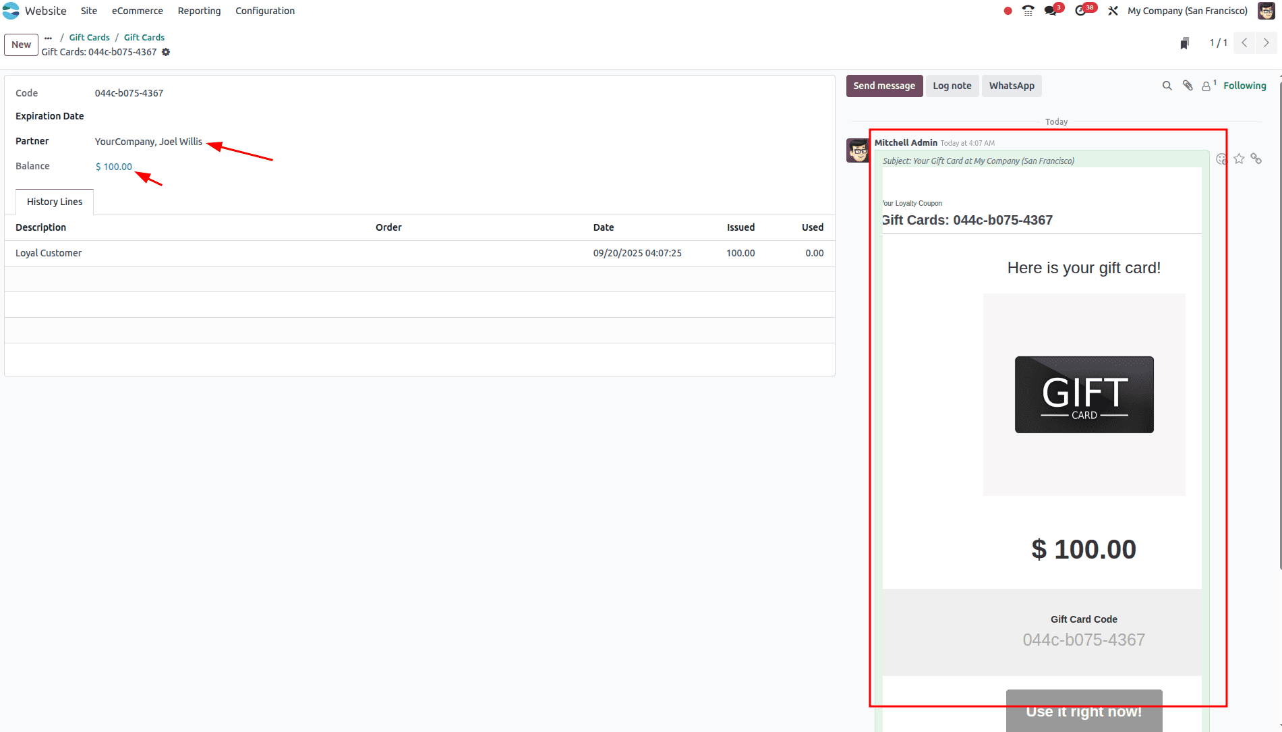Click the $ 100.00 balance link

tap(114, 167)
